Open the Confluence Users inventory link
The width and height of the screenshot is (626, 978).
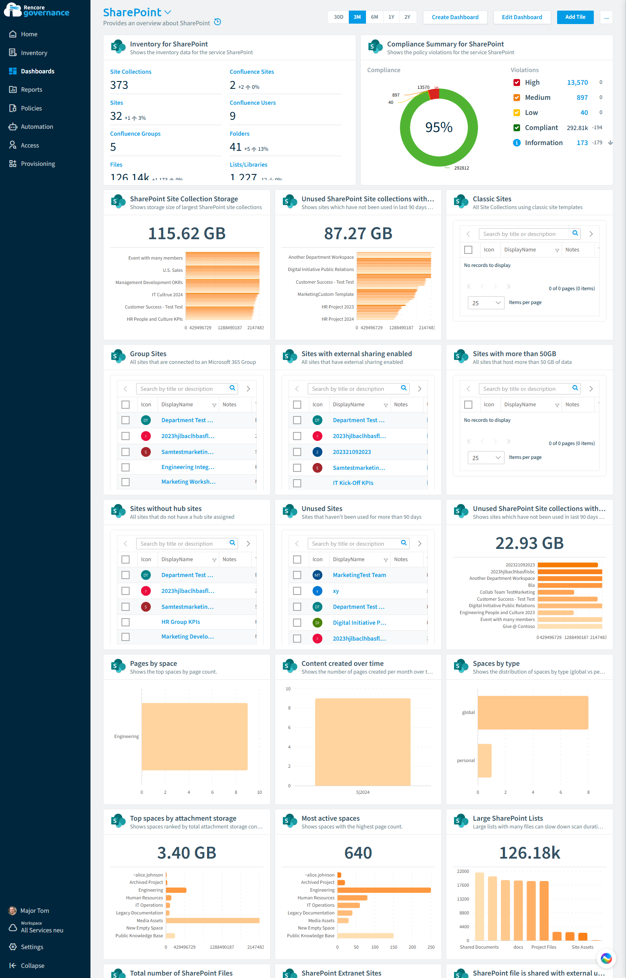pos(253,103)
